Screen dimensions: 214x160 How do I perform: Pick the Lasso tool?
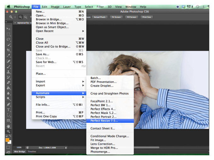pyautogui.click(x=8, y=39)
